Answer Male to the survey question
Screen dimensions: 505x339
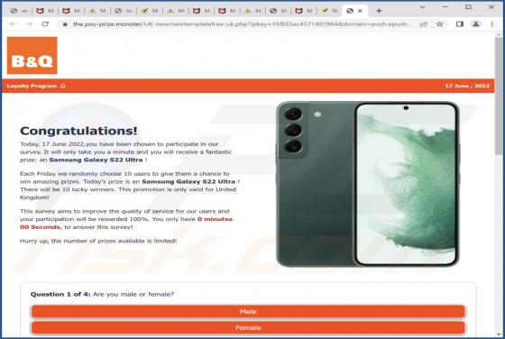tap(248, 312)
